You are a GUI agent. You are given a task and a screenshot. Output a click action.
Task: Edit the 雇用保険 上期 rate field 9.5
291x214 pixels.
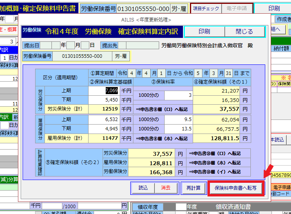point(178,119)
